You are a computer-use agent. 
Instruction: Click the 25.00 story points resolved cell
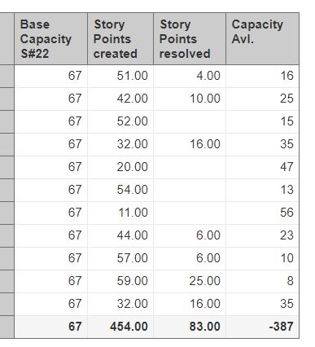click(x=190, y=281)
